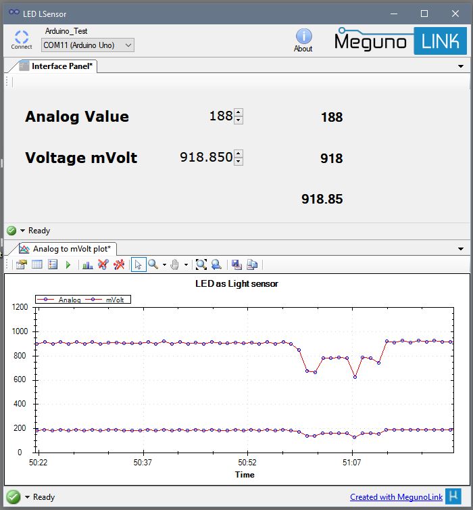The height and width of the screenshot is (510, 473).
Task: Click the 51:07 time axis tick label
Action: (x=351, y=463)
